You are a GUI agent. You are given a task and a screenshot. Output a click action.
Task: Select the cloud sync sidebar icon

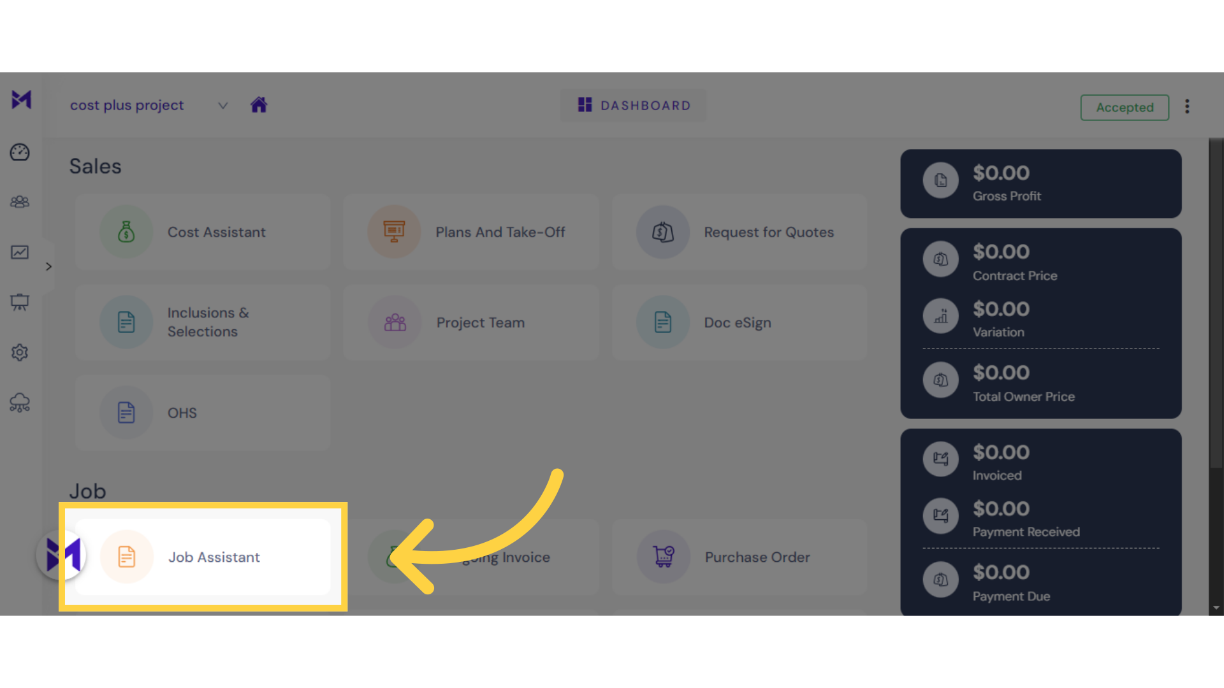click(20, 403)
